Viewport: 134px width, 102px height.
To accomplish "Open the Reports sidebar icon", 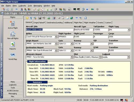I will click(x=13, y=44).
